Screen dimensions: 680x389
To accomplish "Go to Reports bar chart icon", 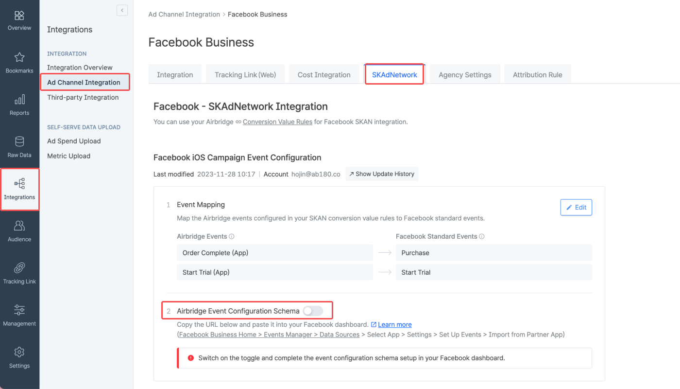I will [x=19, y=100].
